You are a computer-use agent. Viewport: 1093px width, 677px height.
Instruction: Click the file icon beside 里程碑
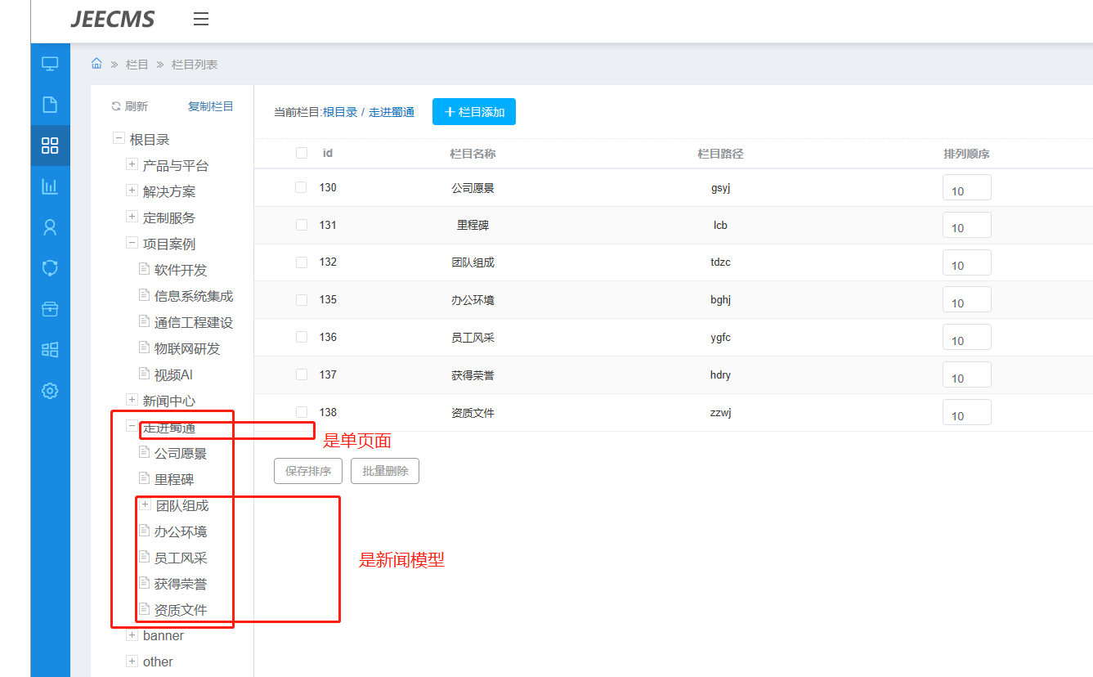pyautogui.click(x=145, y=478)
